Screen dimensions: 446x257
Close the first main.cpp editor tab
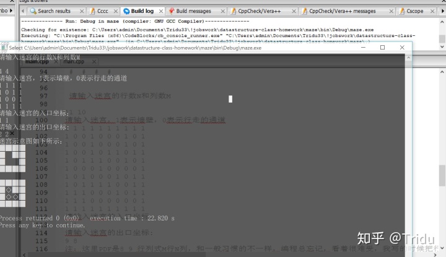coord(56,61)
